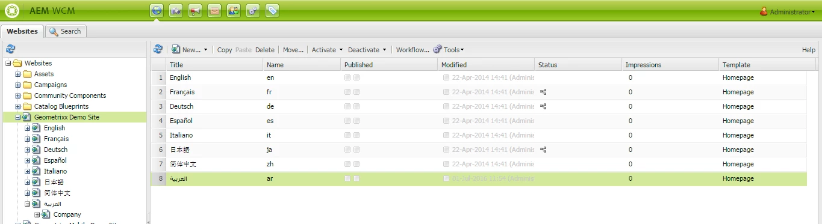Click row number 5 cell
This screenshot has height=224, width=822.
(158, 135)
